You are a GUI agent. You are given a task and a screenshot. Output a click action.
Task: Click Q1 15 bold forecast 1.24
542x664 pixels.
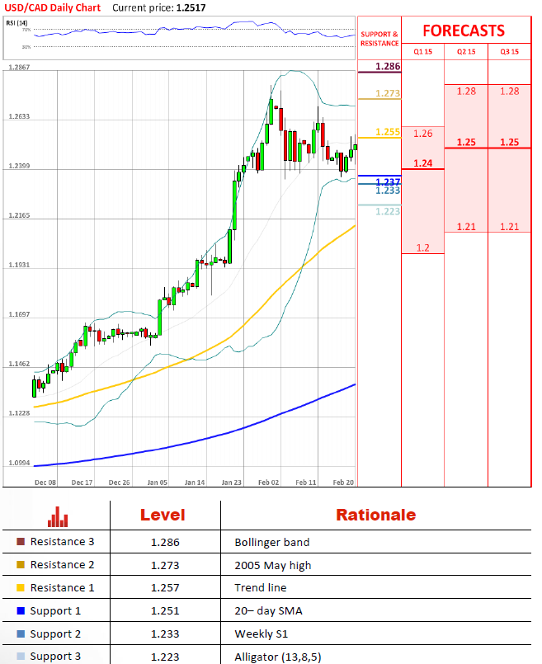tap(422, 163)
